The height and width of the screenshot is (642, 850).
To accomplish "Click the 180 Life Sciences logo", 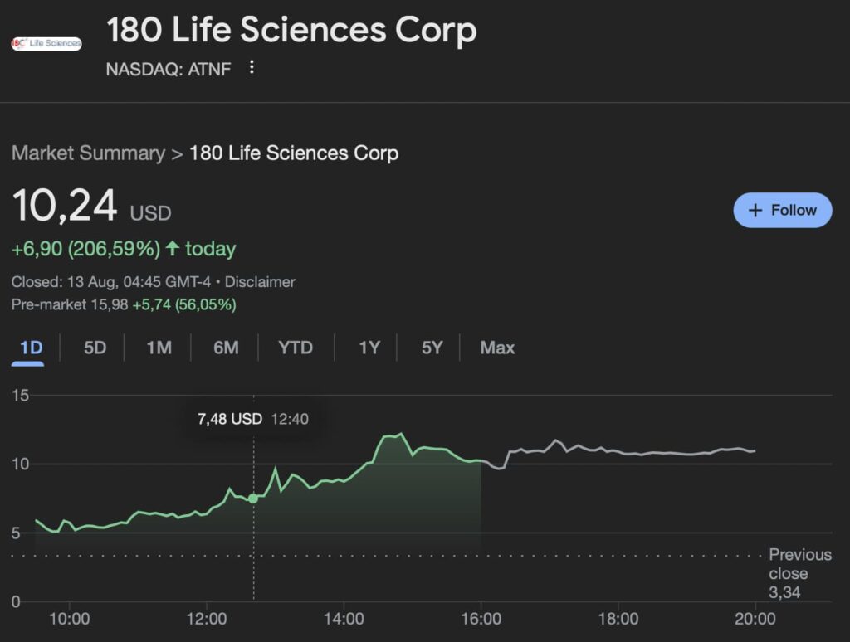I will [46, 43].
